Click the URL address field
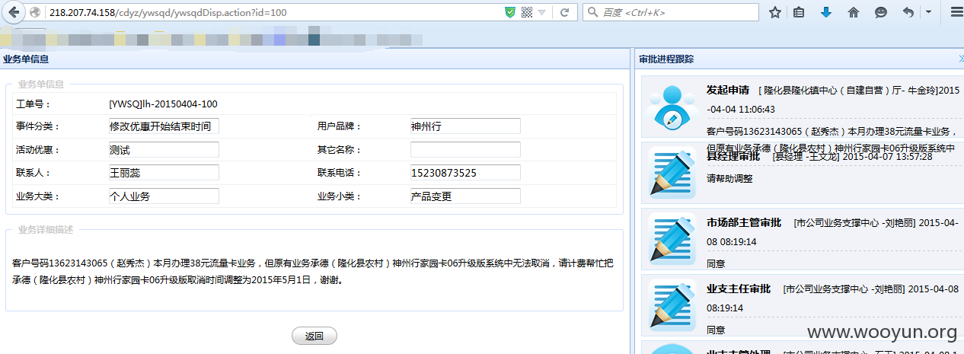 273,12
